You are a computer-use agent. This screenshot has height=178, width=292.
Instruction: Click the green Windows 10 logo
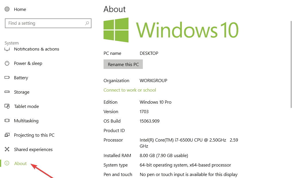[116, 30]
